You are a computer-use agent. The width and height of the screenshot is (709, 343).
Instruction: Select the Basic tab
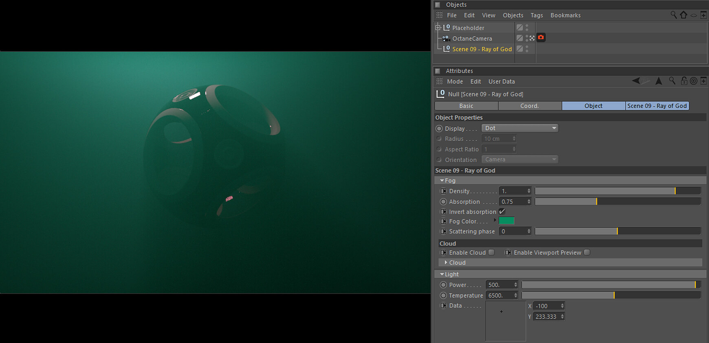click(x=466, y=106)
